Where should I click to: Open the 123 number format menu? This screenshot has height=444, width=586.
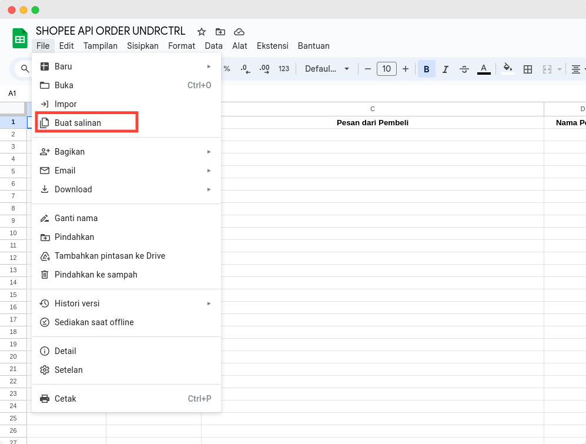(284, 69)
